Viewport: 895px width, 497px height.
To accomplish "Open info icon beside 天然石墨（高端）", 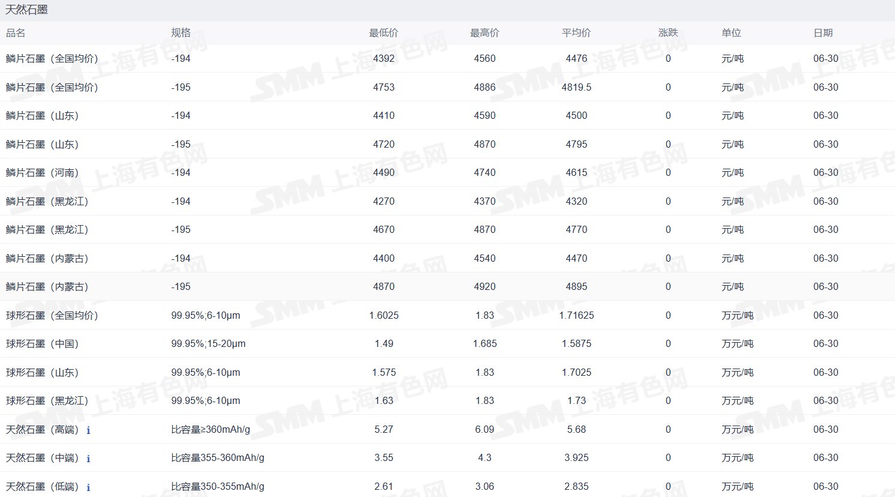I will [x=88, y=430].
